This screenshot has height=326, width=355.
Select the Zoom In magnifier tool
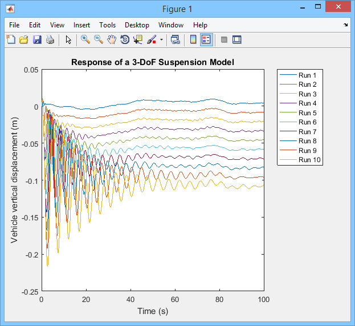85,39
